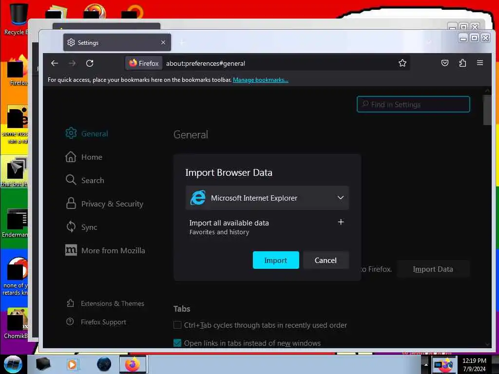
Task: Select the Settings tab
Action: (x=117, y=42)
